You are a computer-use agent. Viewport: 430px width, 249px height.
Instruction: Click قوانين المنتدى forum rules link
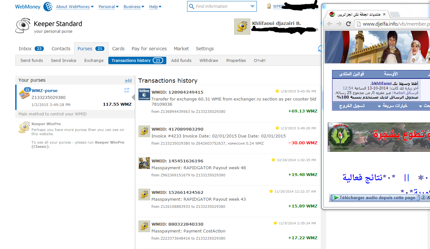click(x=352, y=74)
